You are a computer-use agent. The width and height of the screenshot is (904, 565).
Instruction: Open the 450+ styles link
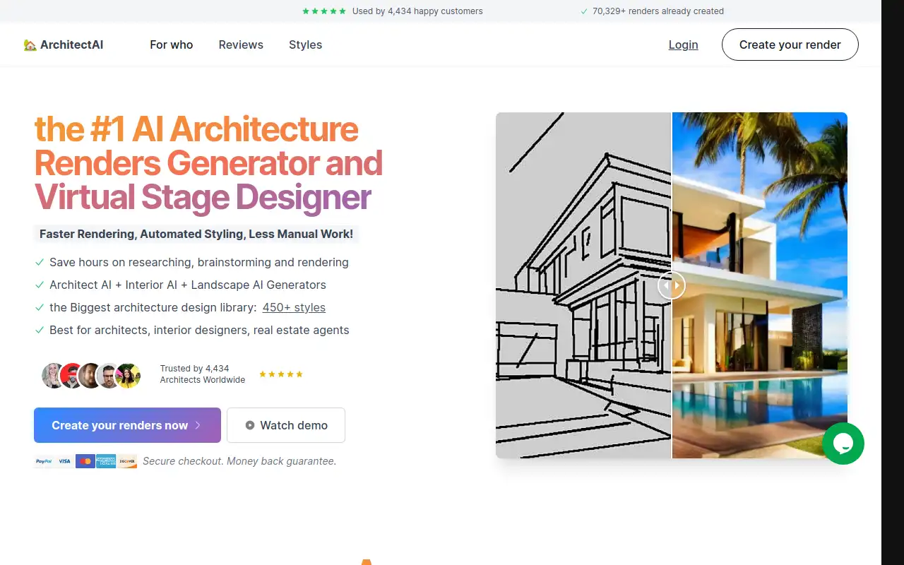point(294,308)
